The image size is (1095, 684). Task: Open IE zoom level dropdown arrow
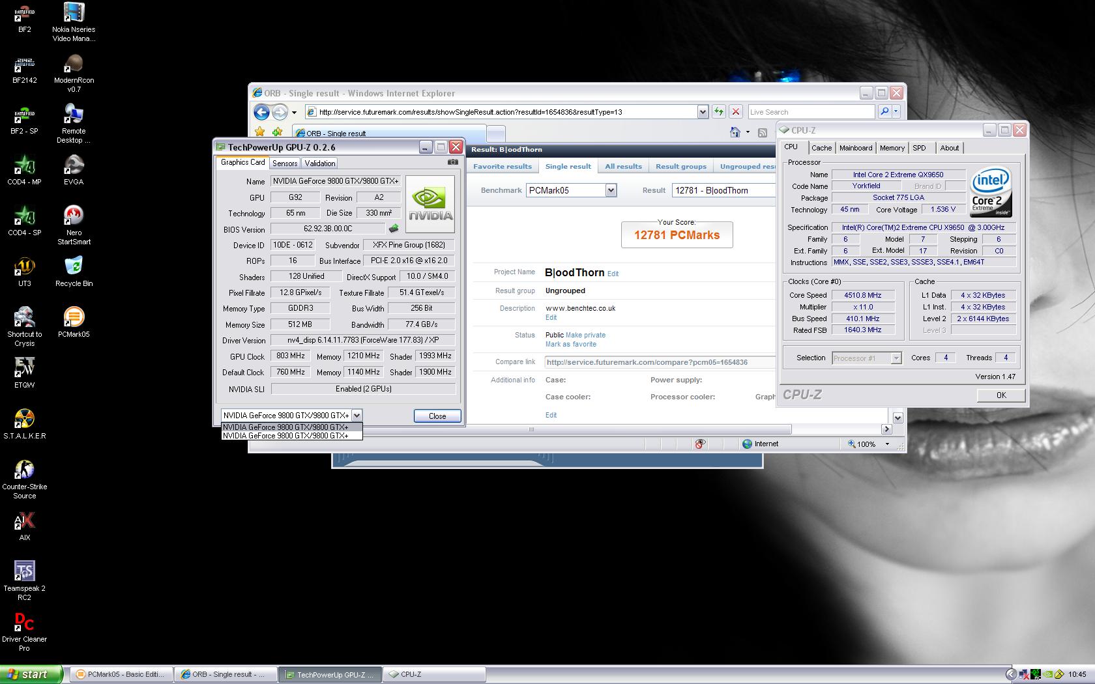tap(887, 444)
